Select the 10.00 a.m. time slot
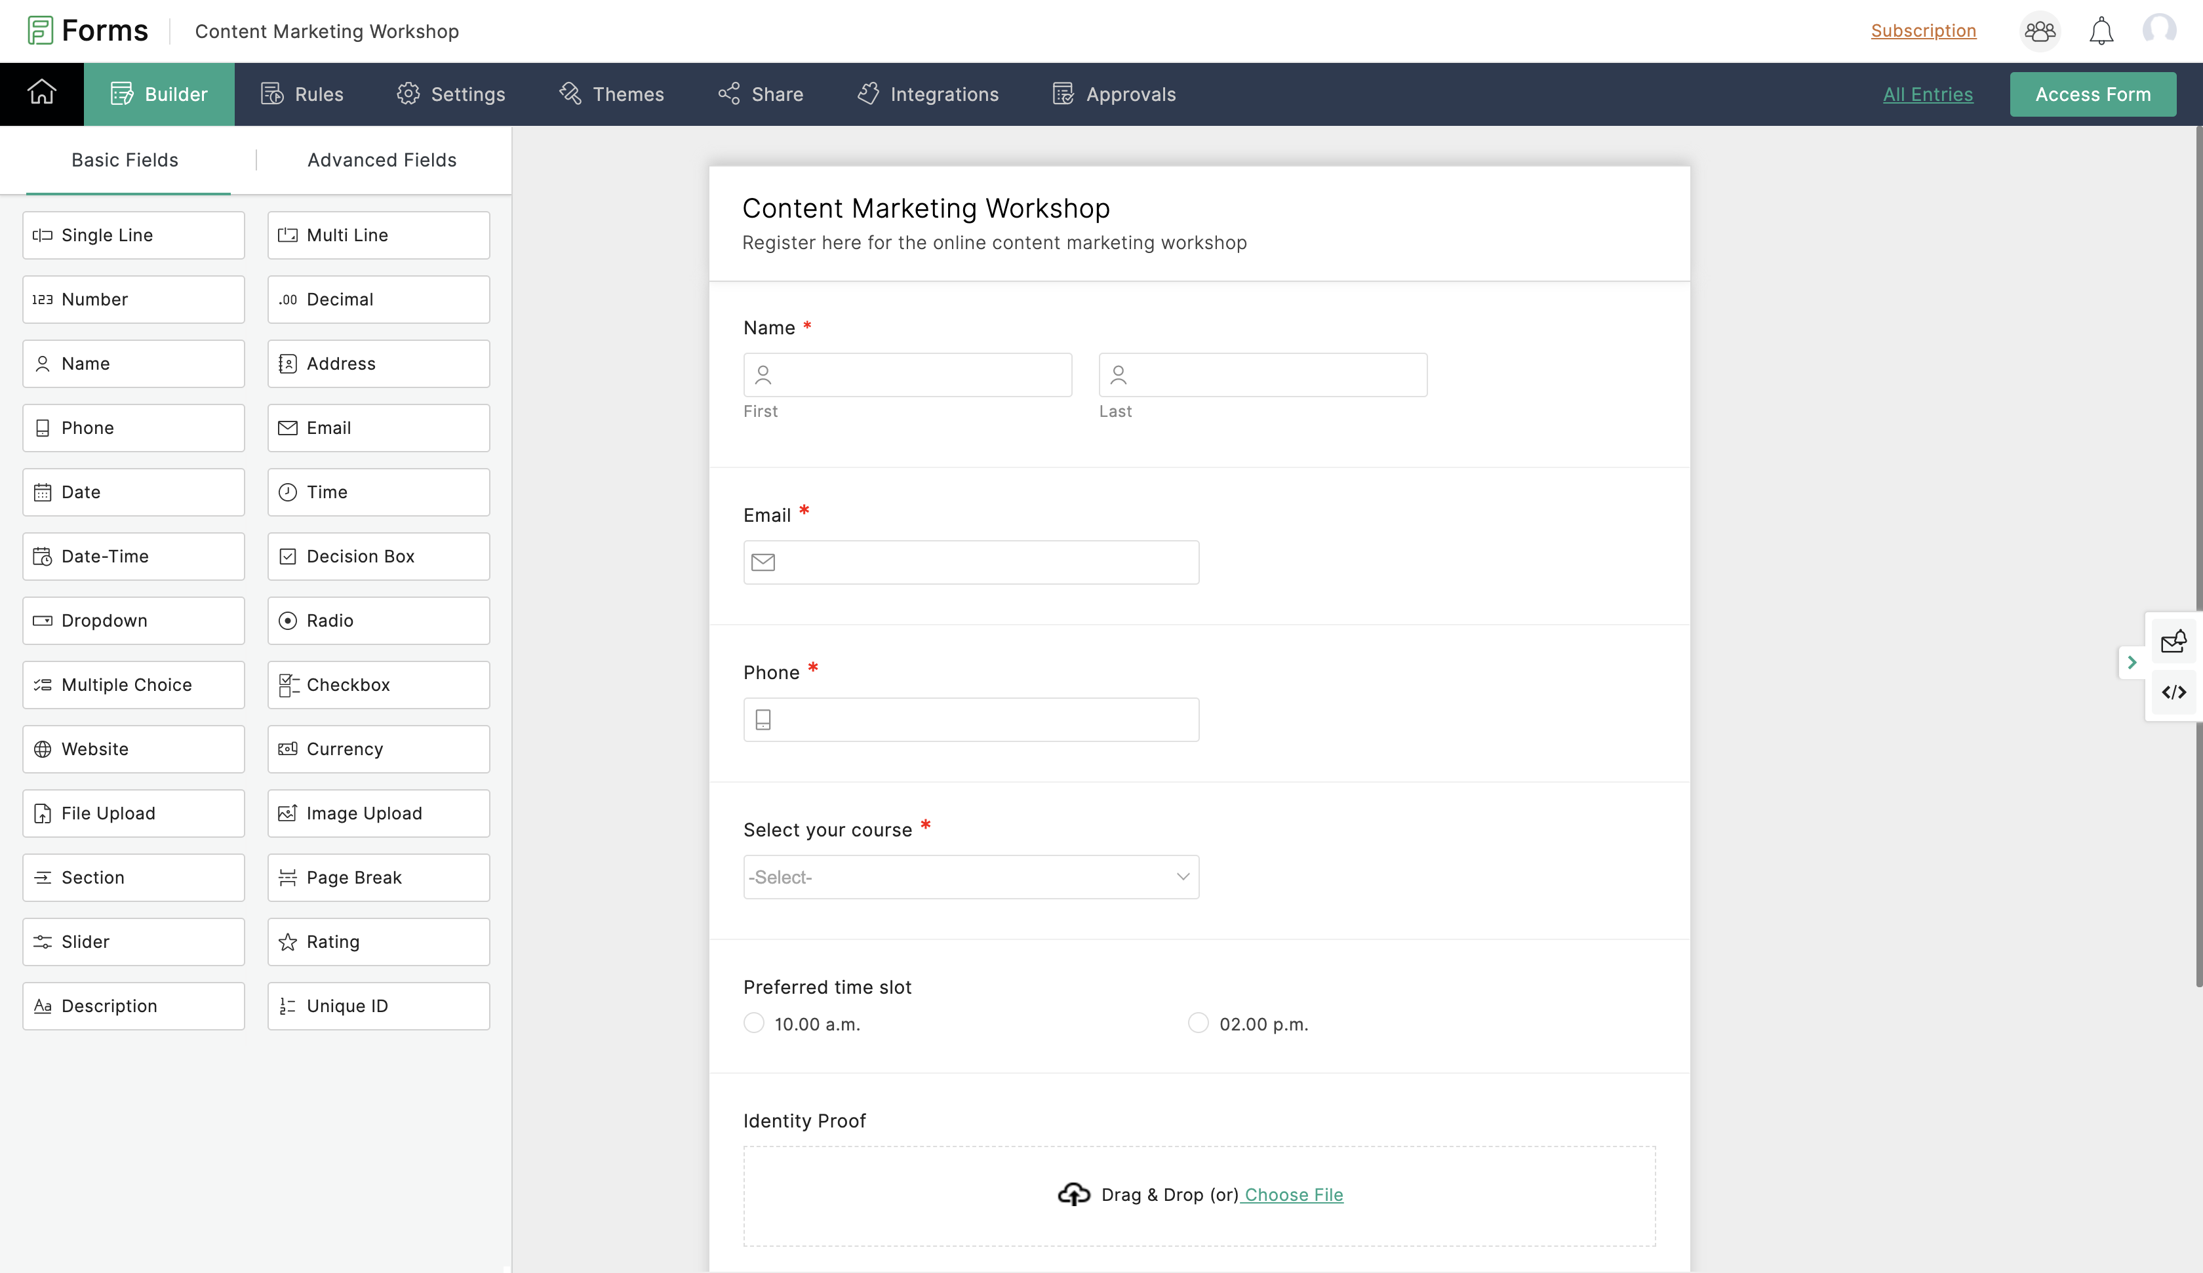This screenshot has width=2203, height=1273. (x=753, y=1022)
